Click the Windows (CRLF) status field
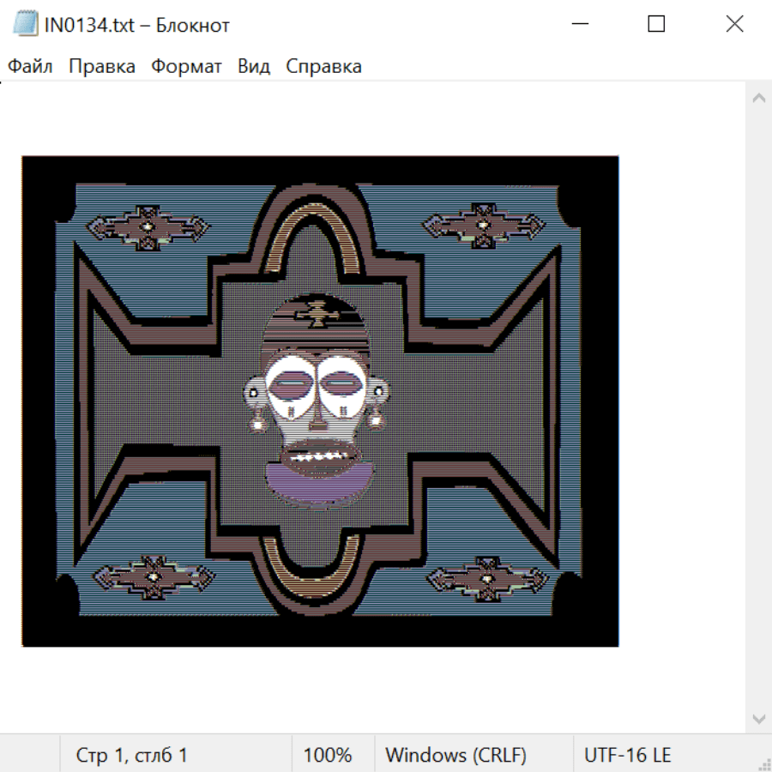The image size is (772, 772). [455, 756]
